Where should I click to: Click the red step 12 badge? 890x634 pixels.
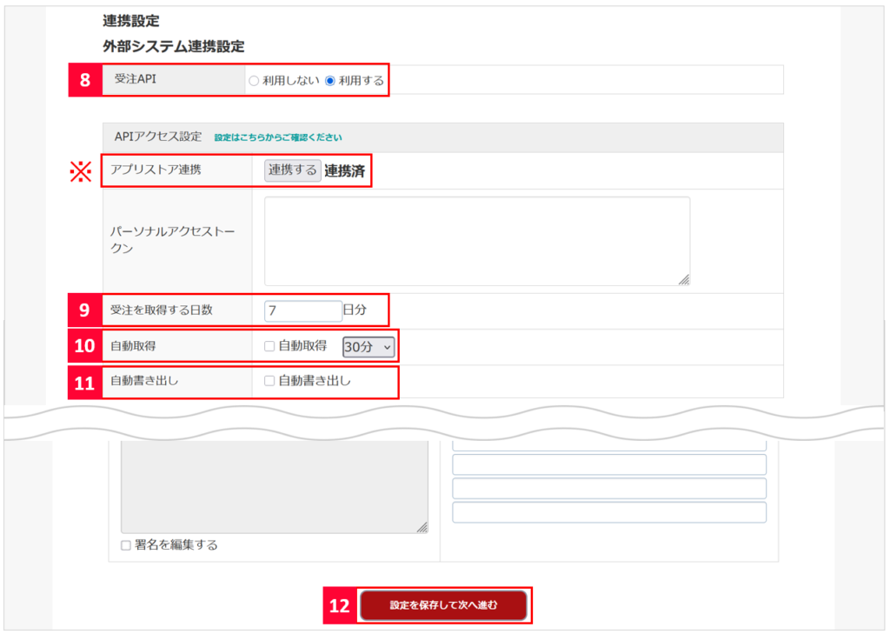[x=340, y=606]
